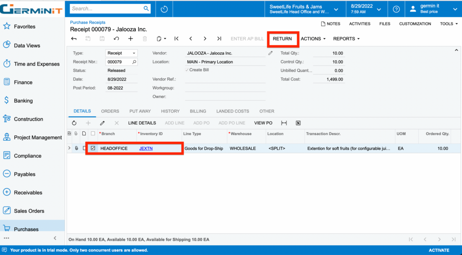
Task: Click the search magnifier icon
Action: (x=146, y=9)
